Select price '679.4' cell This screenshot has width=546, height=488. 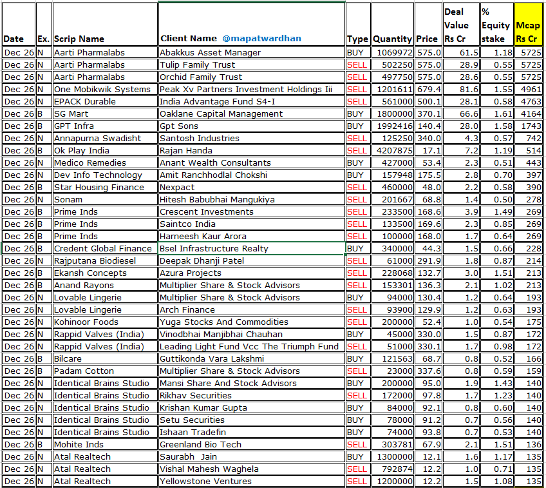tap(428, 89)
